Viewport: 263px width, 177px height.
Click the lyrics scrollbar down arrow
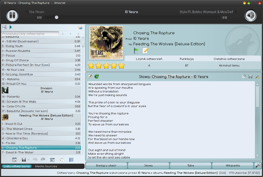(258, 156)
